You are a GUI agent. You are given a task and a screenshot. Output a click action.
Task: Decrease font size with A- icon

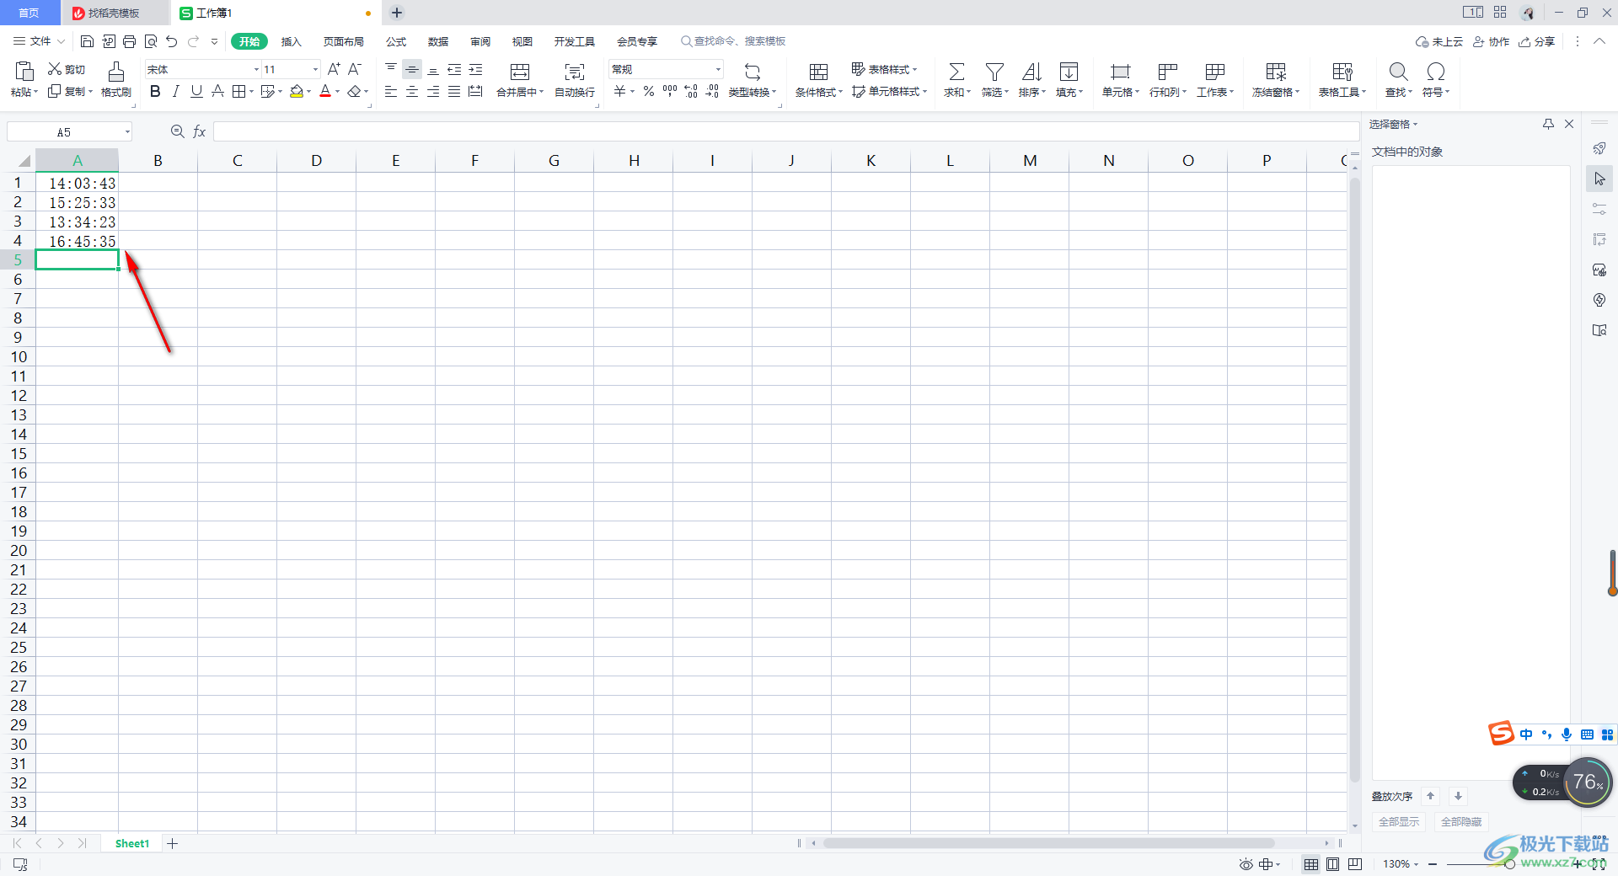(x=355, y=69)
